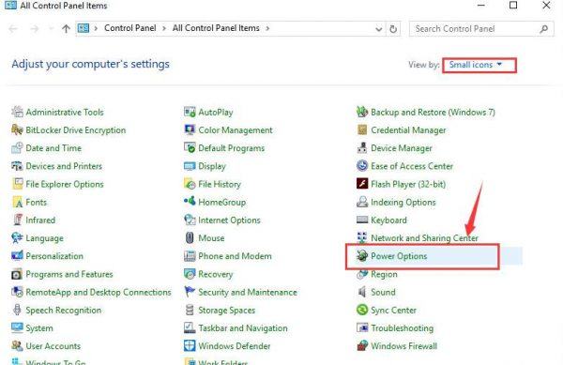Image resolution: width=563 pixels, height=365 pixels.
Task: Click the Language globe icon
Action: coord(17,237)
